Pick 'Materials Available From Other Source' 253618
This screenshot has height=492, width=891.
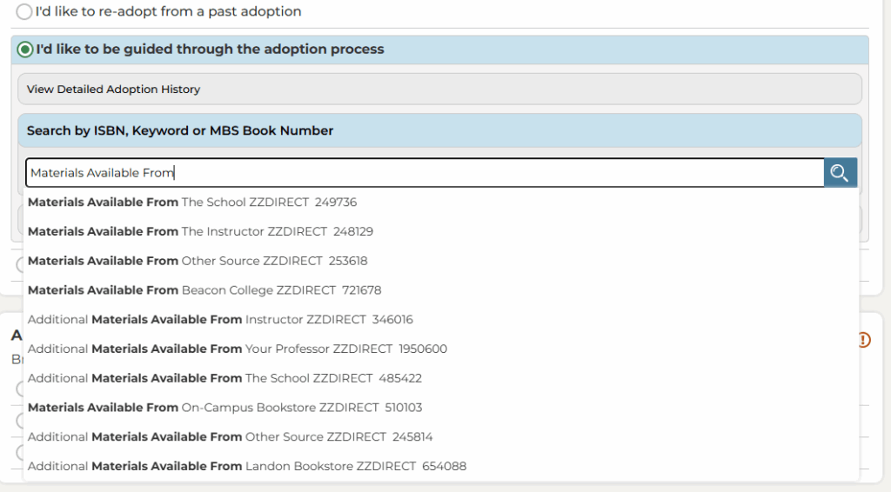point(198,261)
